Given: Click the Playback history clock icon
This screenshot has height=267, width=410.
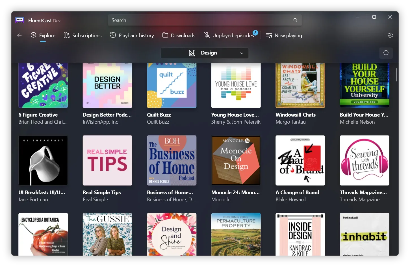Looking at the screenshot, I should point(113,35).
